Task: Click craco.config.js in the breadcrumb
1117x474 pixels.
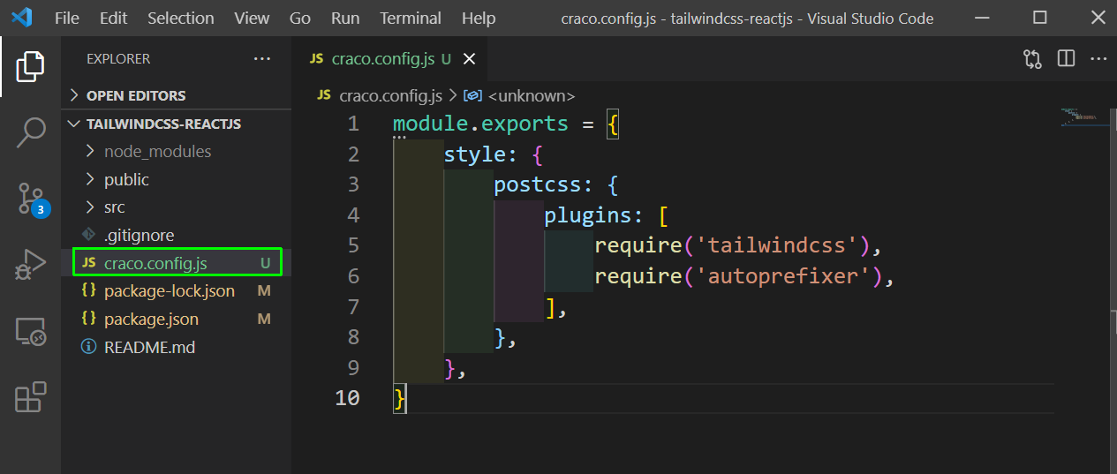Action: [390, 95]
